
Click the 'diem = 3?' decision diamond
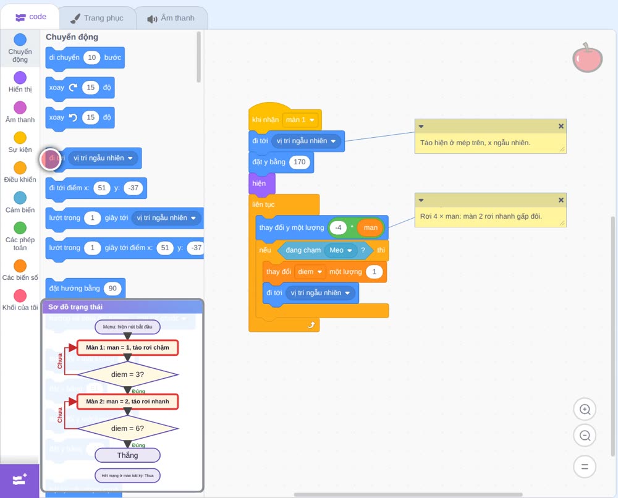(127, 374)
